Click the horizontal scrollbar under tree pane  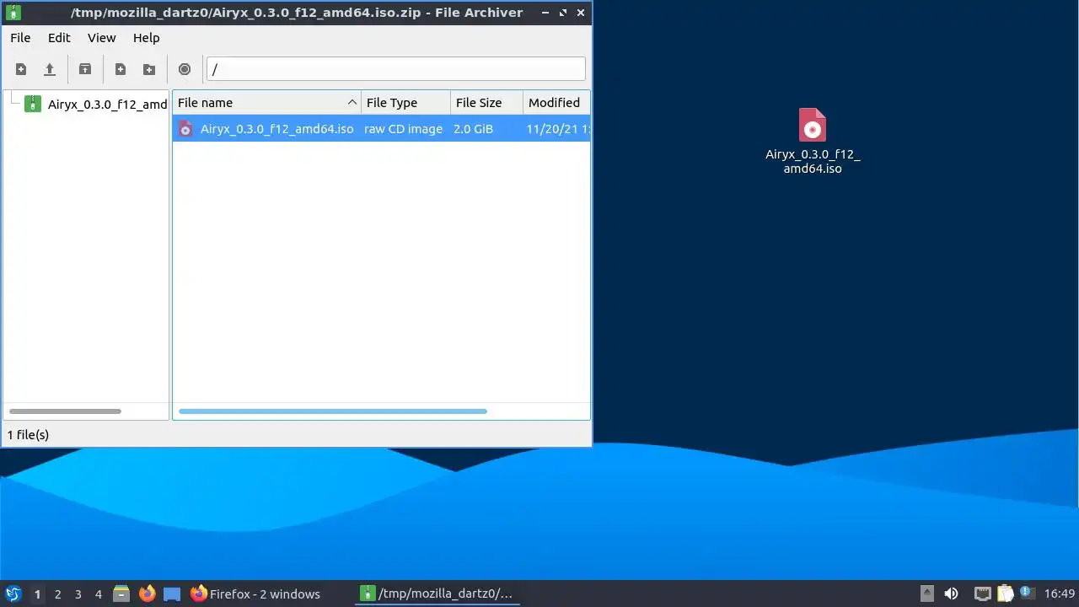tap(65, 411)
